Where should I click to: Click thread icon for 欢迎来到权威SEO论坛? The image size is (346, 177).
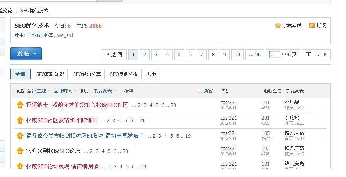(x=20, y=151)
